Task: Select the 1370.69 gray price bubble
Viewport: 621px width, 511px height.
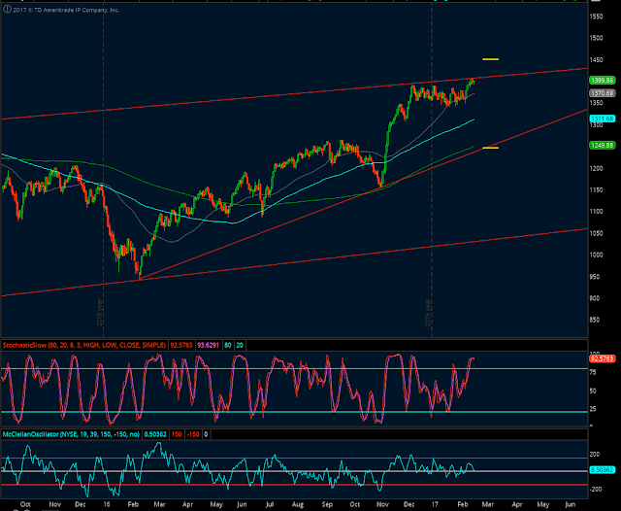Action: (602, 93)
